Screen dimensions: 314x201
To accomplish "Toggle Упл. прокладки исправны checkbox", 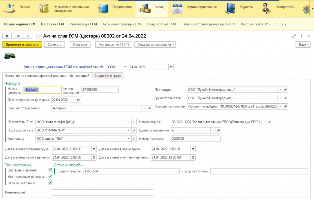I will pos(50,176).
